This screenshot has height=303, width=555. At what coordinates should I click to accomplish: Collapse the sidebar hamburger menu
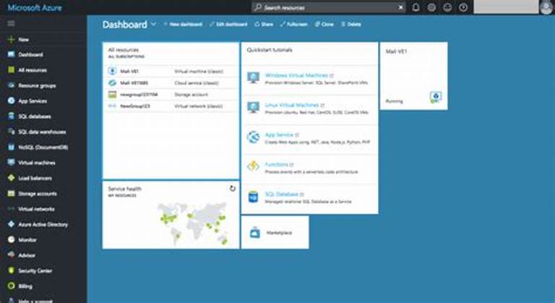pyautogui.click(x=11, y=23)
